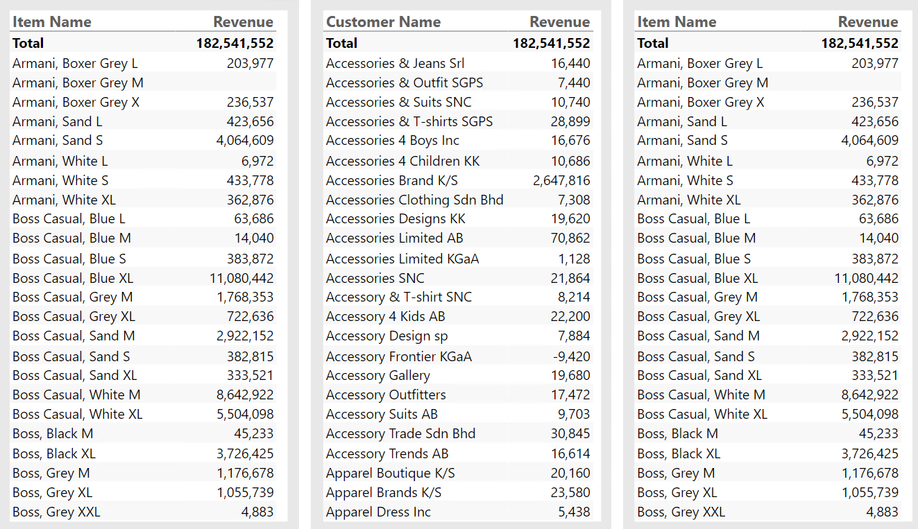This screenshot has width=918, height=529.
Task: Click Apparel Brands K/S
Action: pos(383,492)
